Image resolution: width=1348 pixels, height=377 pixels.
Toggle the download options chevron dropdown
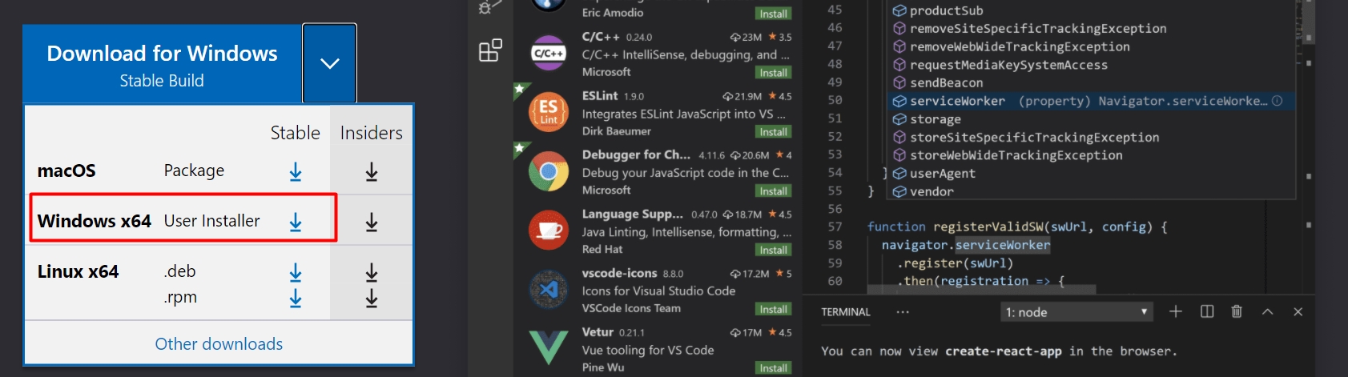[330, 63]
